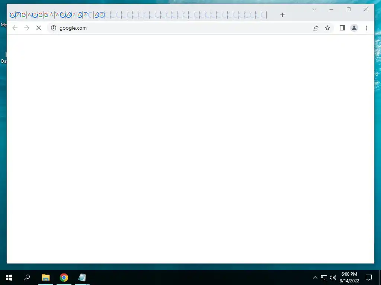Open the Windows Start menu
381x285 pixels.
9,278
